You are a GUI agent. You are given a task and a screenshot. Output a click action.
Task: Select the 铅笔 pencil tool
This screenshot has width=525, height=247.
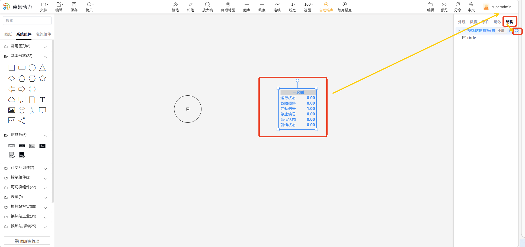click(191, 7)
